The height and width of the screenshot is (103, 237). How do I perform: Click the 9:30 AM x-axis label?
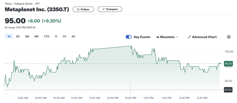(23, 98)
